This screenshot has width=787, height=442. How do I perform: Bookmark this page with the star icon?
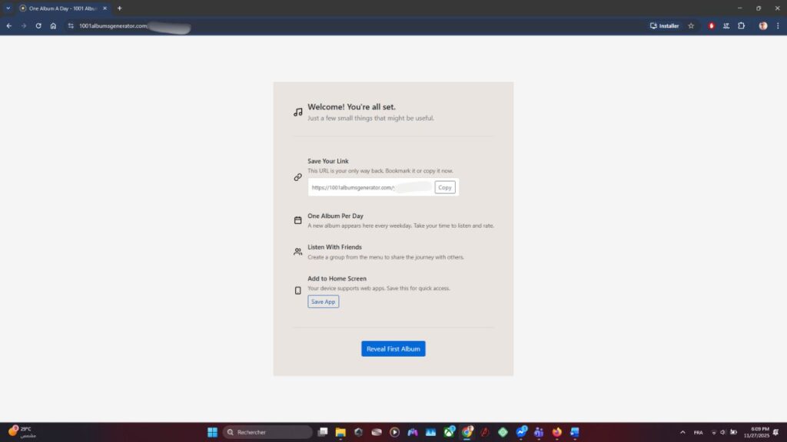pos(691,25)
